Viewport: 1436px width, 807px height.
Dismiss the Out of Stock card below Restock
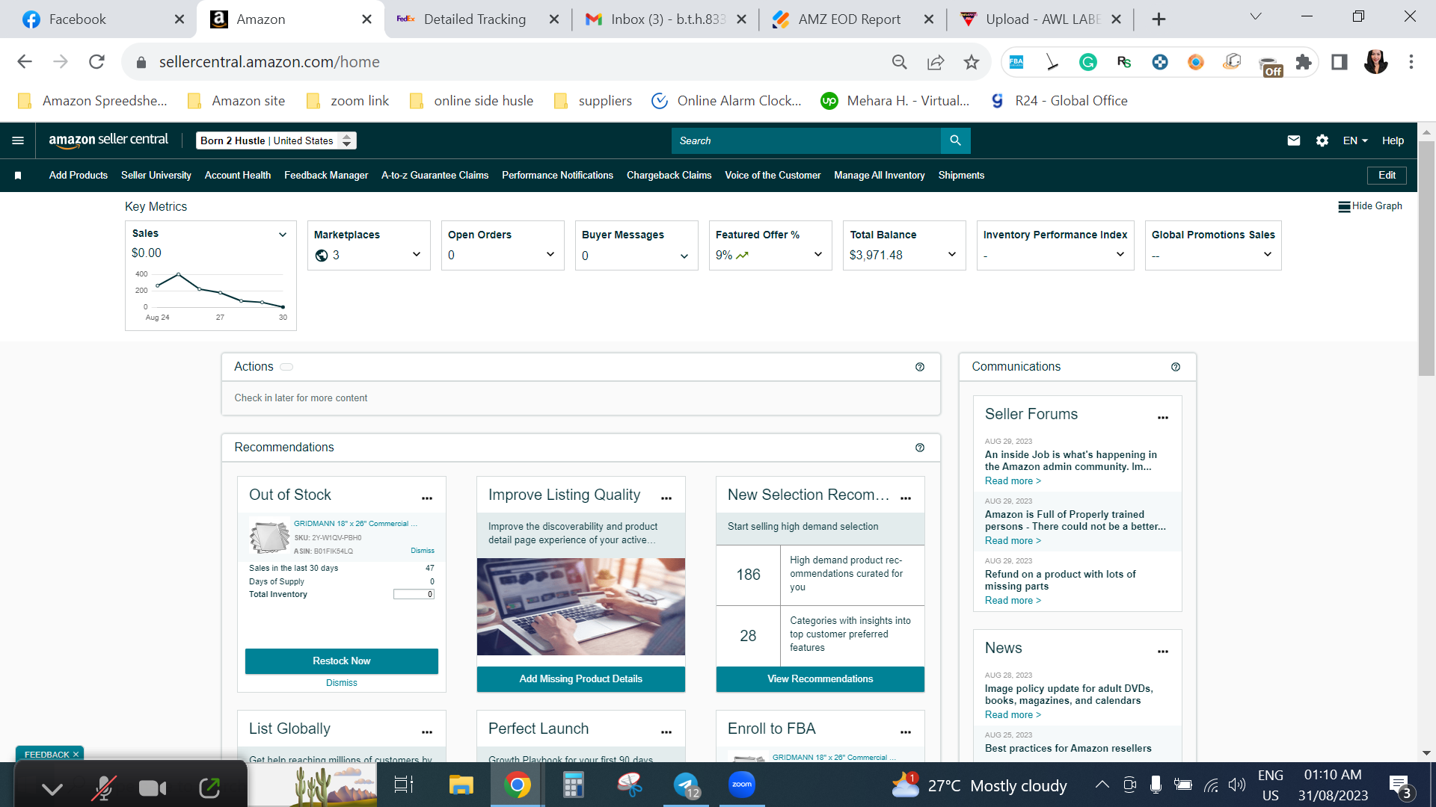click(342, 683)
